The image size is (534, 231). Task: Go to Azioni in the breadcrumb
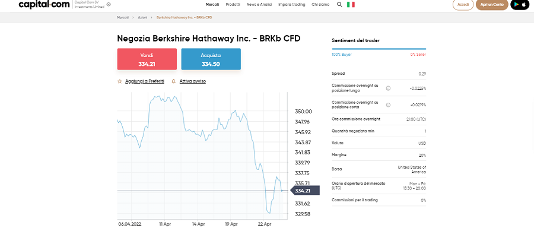tap(142, 17)
